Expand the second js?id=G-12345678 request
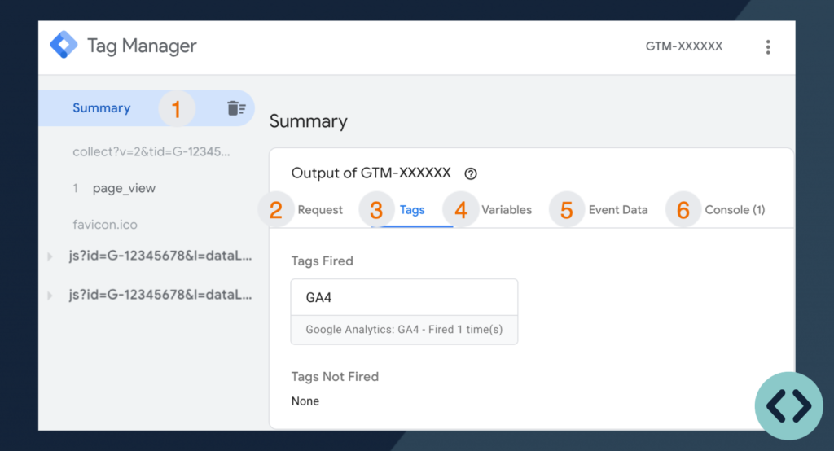834x451 pixels. point(50,296)
